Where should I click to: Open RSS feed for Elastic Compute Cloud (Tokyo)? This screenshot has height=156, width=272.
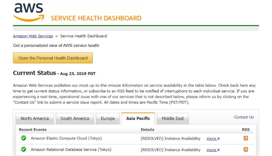(245, 138)
